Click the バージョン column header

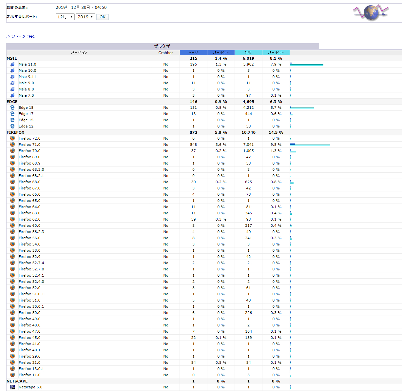coord(79,53)
